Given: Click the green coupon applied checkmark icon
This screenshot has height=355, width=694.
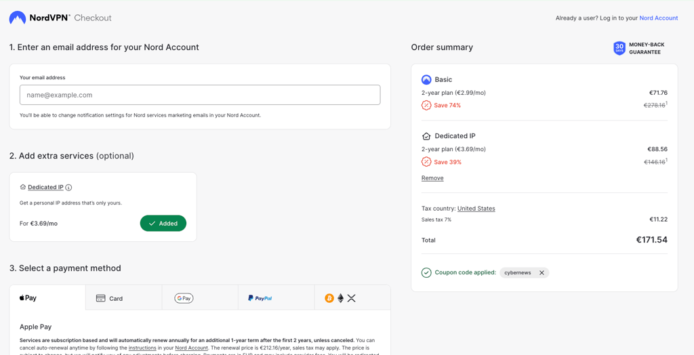Looking at the screenshot, I should [426, 272].
